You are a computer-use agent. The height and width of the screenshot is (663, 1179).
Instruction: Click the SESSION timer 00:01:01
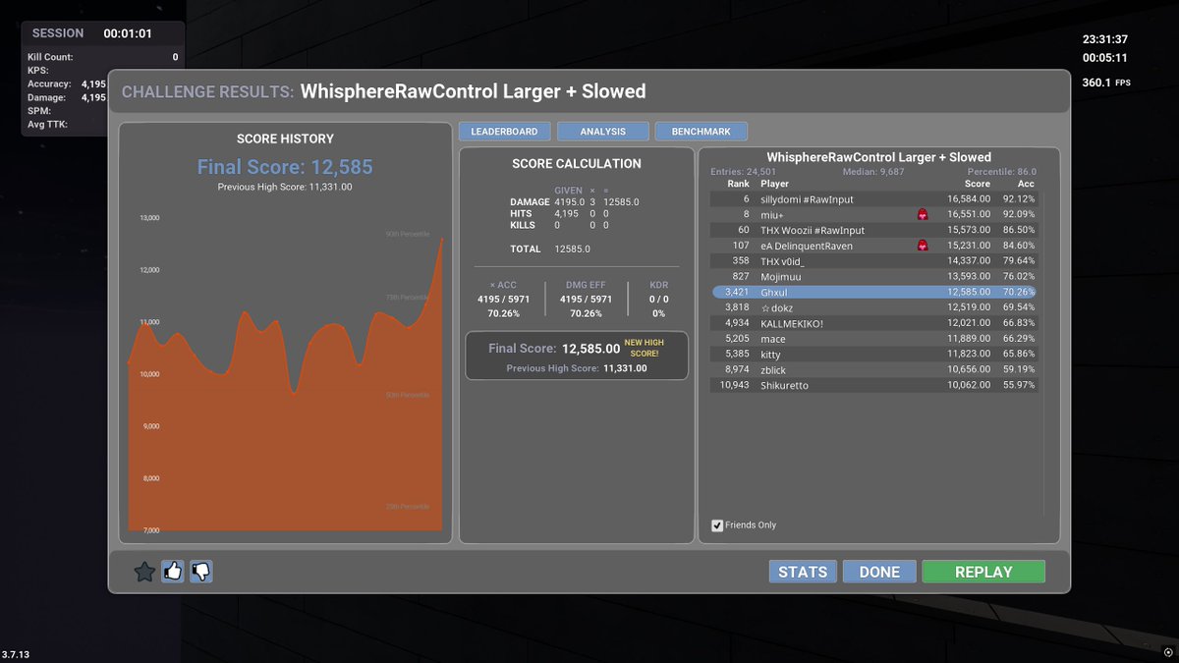(x=128, y=33)
